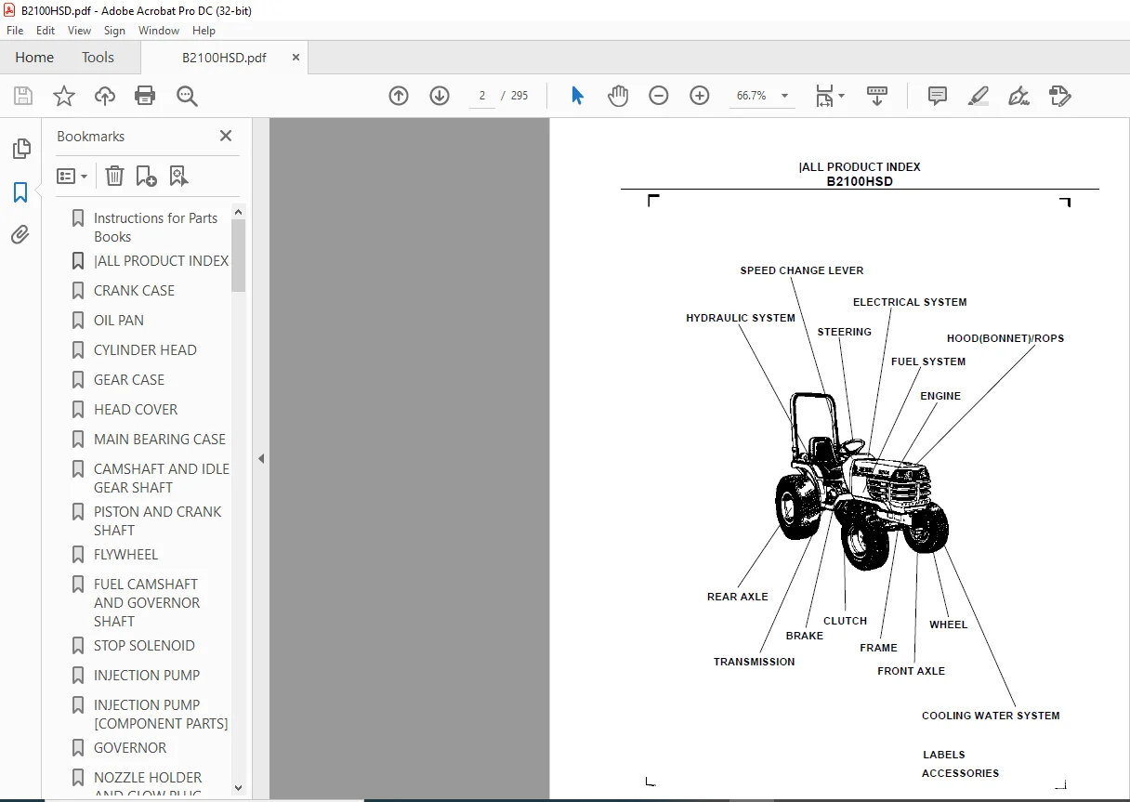The image size is (1130, 802).
Task: Go to next page arrow
Action: [x=440, y=96]
